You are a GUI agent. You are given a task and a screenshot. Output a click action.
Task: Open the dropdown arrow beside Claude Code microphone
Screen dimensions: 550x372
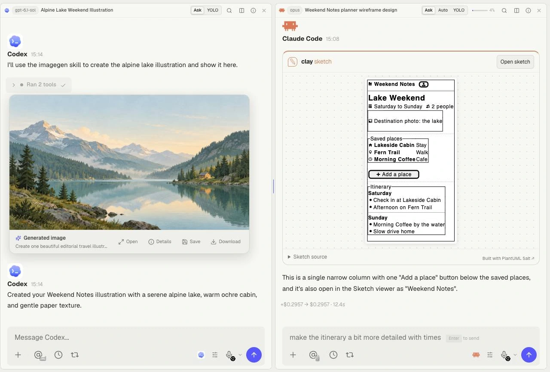coord(515,355)
